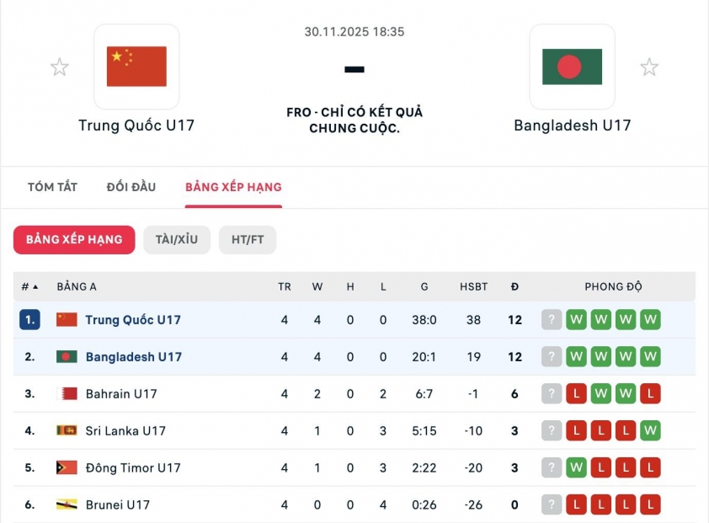The image size is (709, 523).
Task: Click the Đông Timor U17 flag icon
Action: pyautogui.click(x=65, y=467)
